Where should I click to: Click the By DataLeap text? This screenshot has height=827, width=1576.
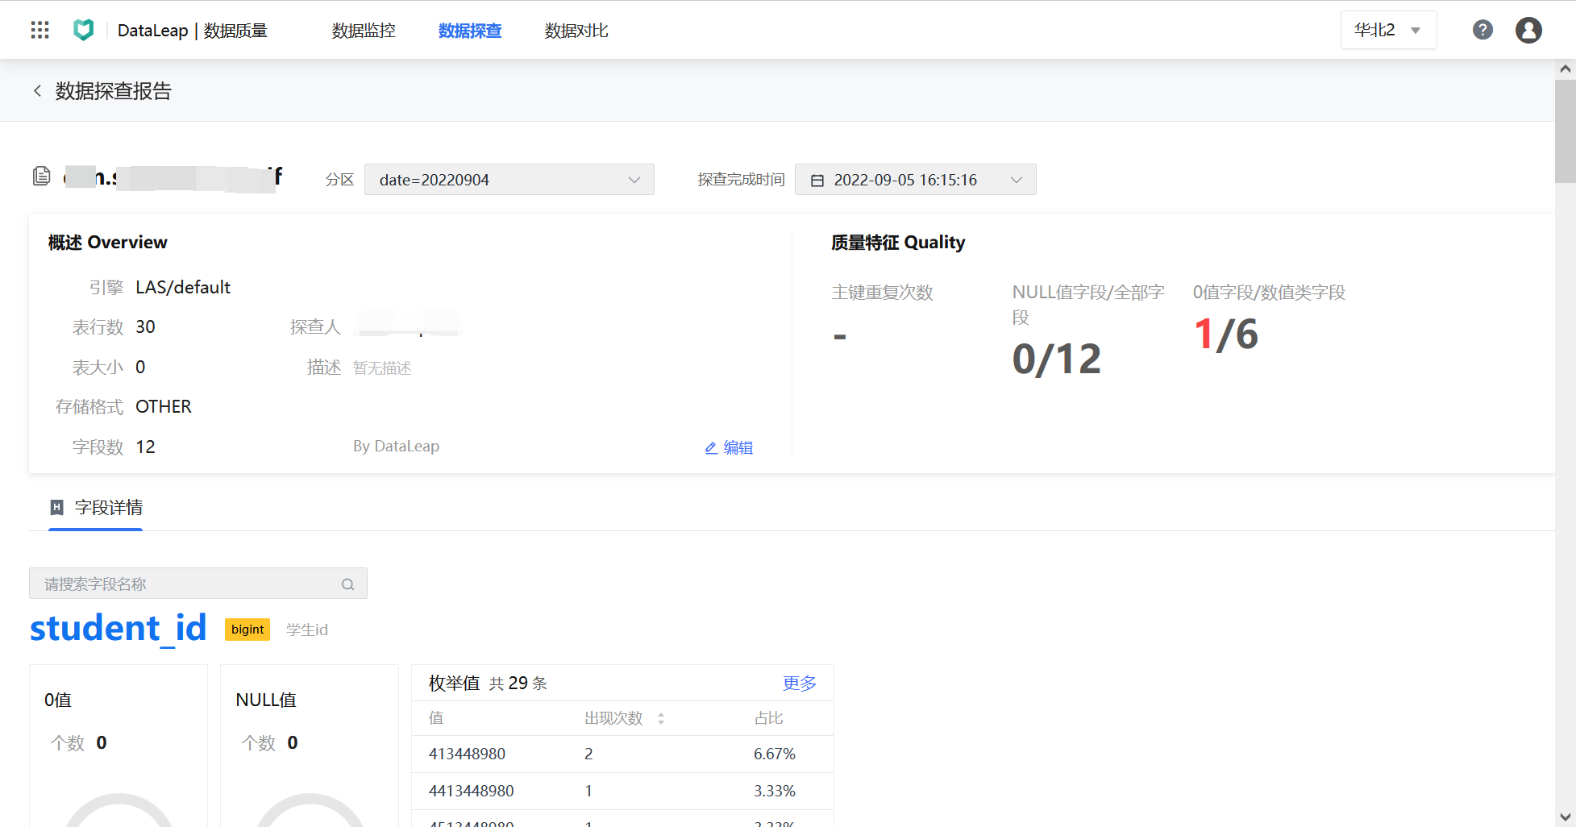point(397,447)
